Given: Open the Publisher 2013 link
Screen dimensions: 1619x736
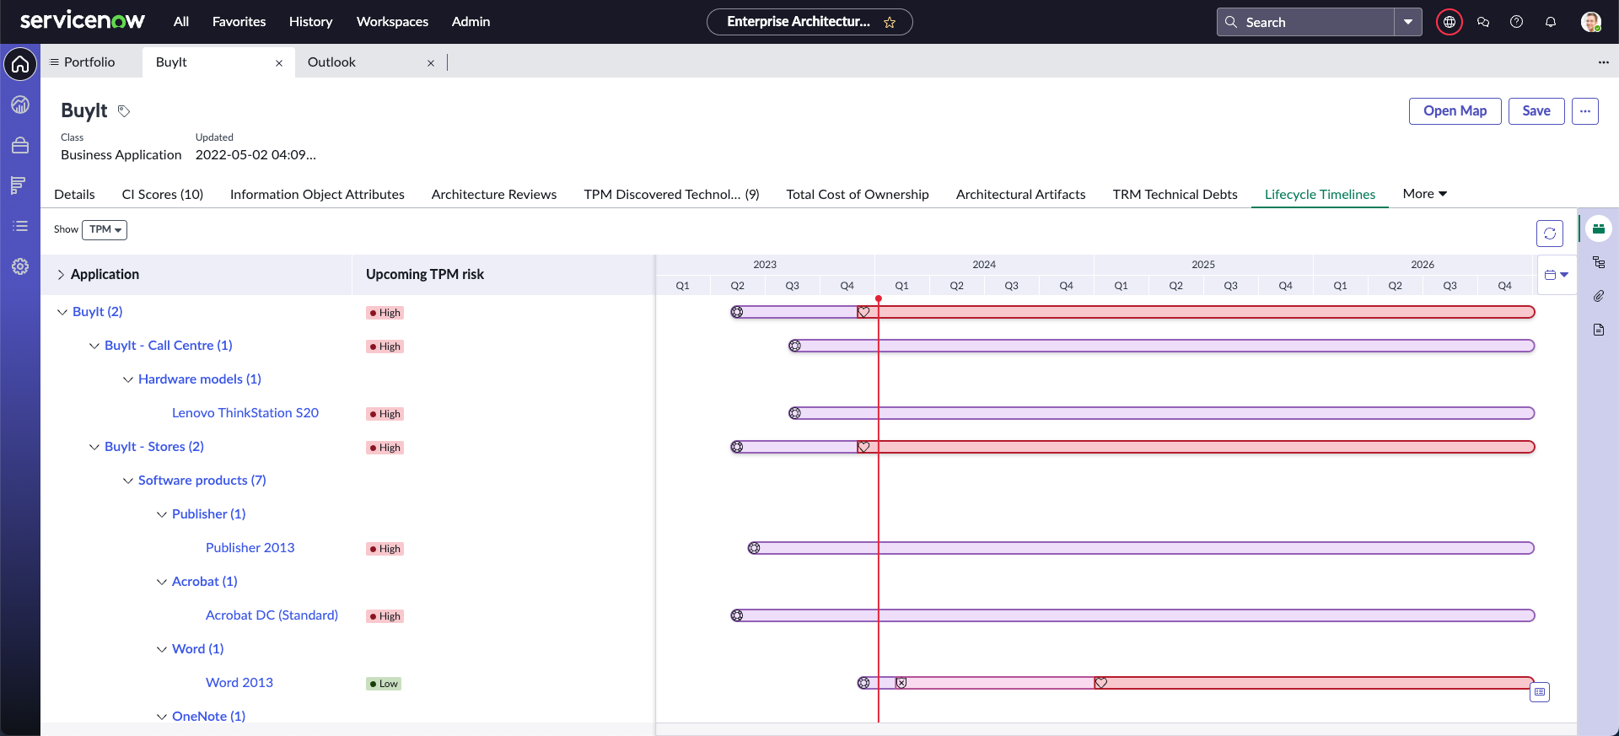Looking at the screenshot, I should [250, 548].
